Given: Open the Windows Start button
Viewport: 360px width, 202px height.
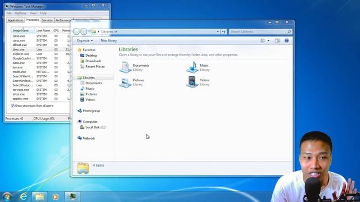Looking at the screenshot, I should point(7,197).
